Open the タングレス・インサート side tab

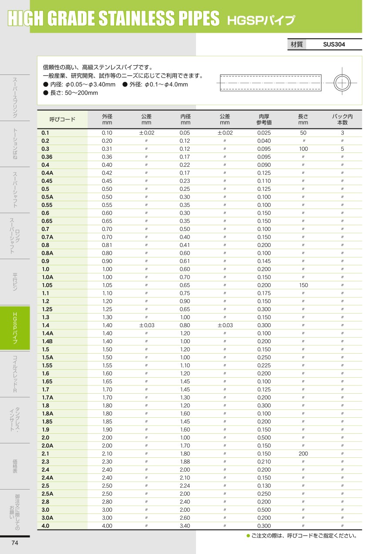[15, 420]
